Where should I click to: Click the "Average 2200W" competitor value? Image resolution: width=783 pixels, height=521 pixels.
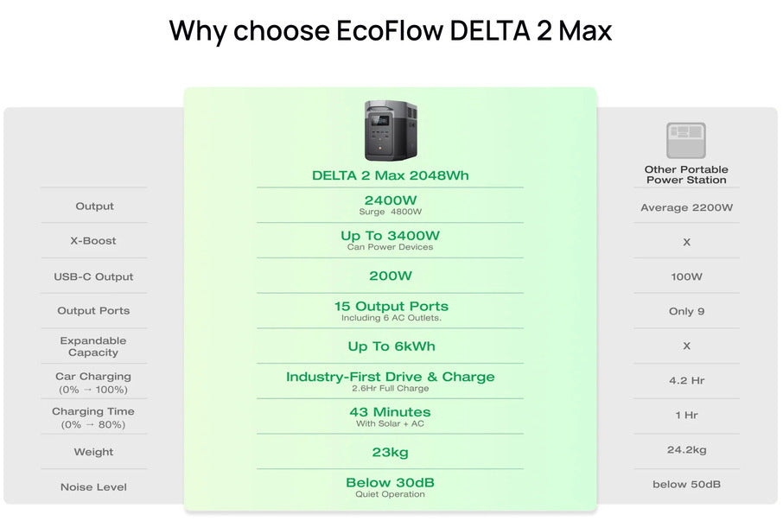point(686,207)
